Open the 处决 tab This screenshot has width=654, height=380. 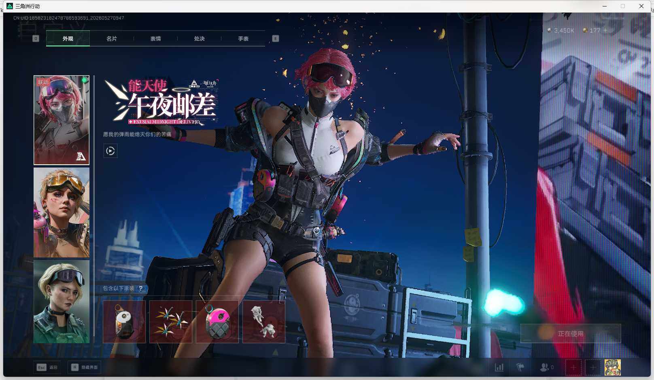(199, 38)
